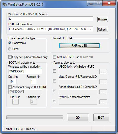Screen dimensions: 118x134
Task: Click EXIT to quit the program
Action: pyautogui.click(x=101, y=118)
